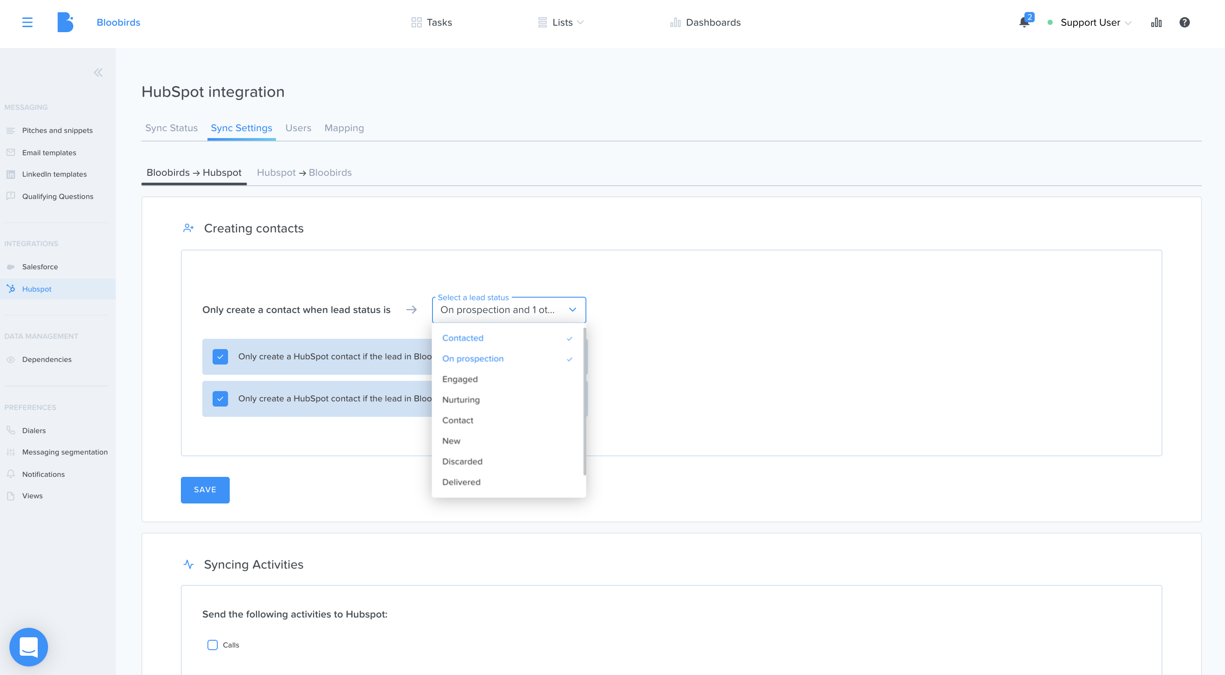Viewport: 1225px width, 675px height.
Task: Click the Dialers phone icon
Action: (10, 430)
